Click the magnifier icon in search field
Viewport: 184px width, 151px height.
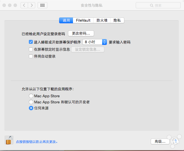click(152, 5)
